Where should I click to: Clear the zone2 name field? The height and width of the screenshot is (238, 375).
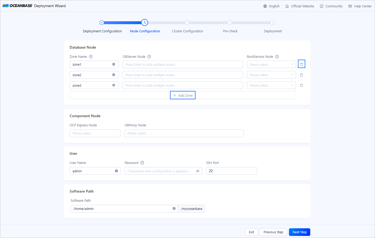[x=114, y=75]
